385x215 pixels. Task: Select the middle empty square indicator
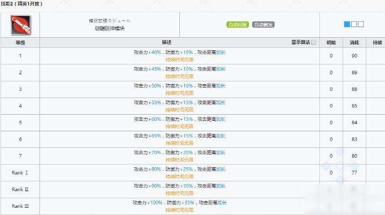(354, 24)
